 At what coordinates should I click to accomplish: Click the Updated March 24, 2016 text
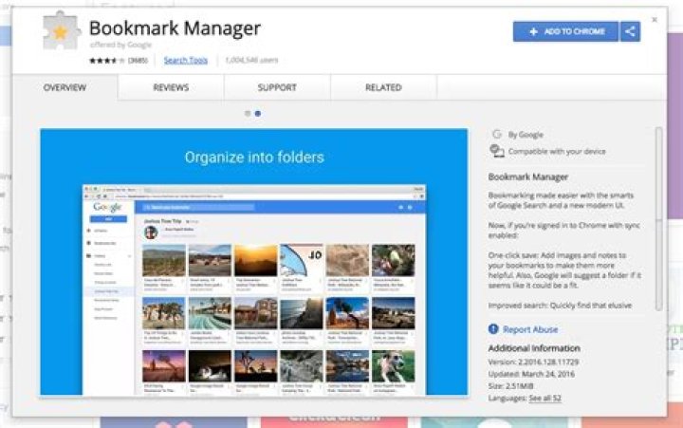tap(531, 374)
